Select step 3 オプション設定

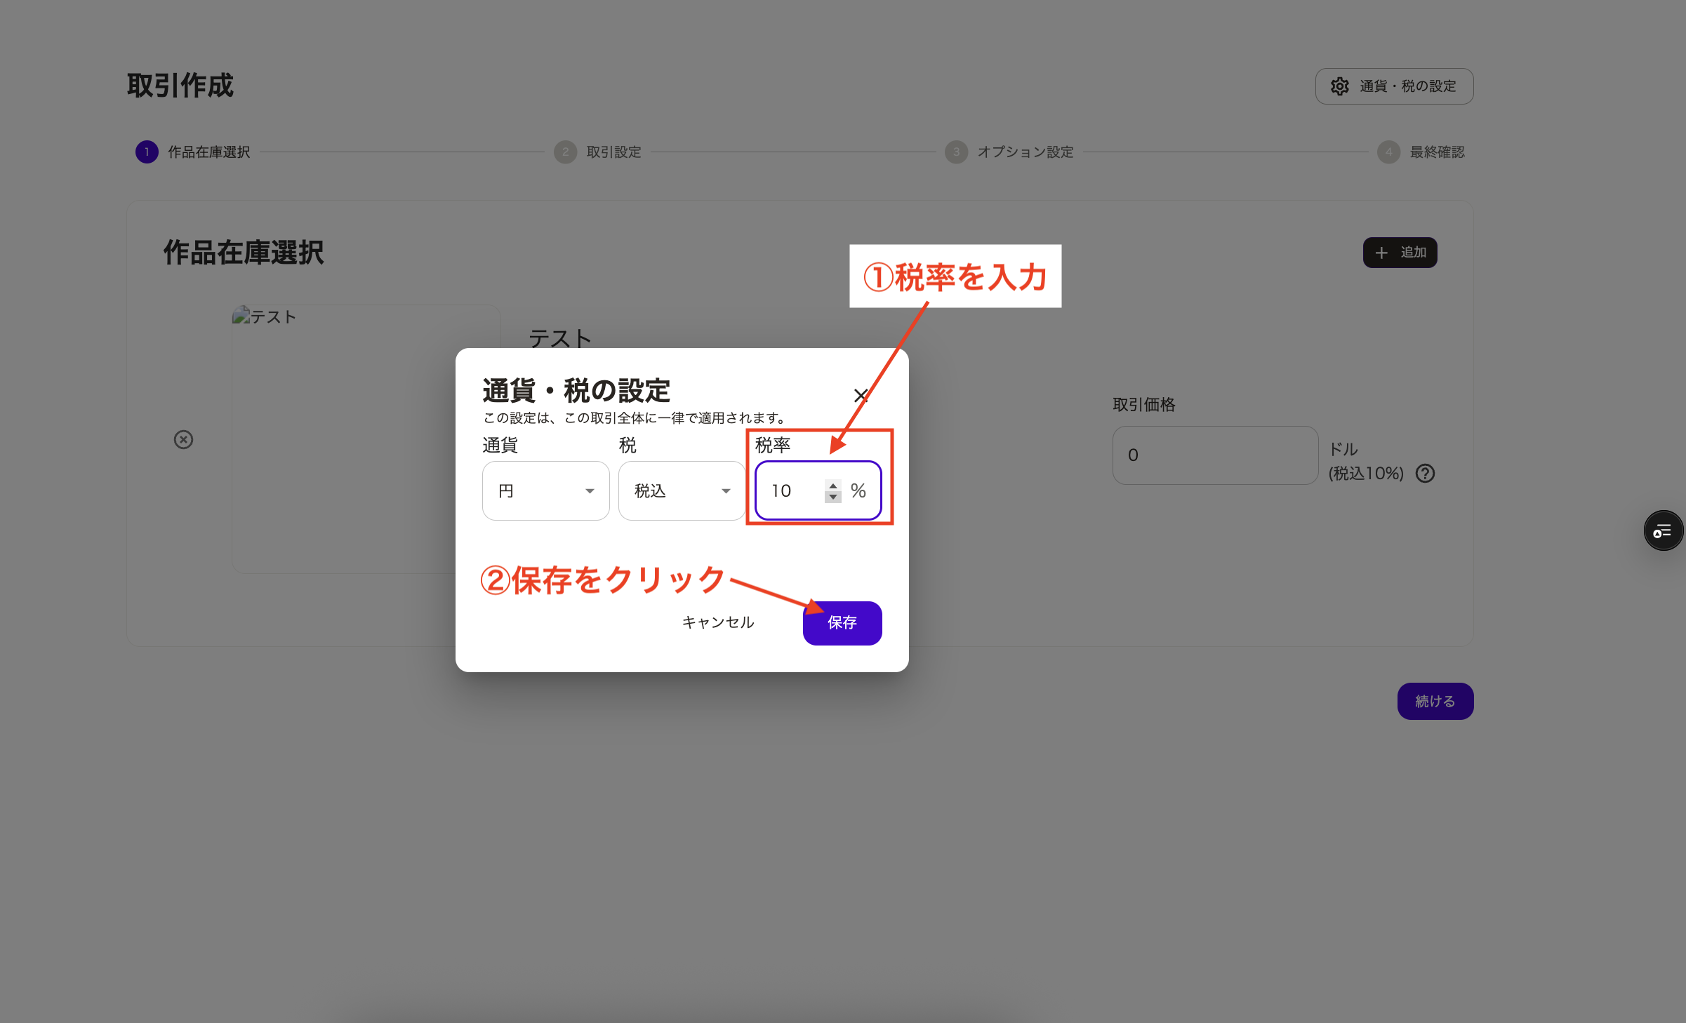coord(1009,152)
